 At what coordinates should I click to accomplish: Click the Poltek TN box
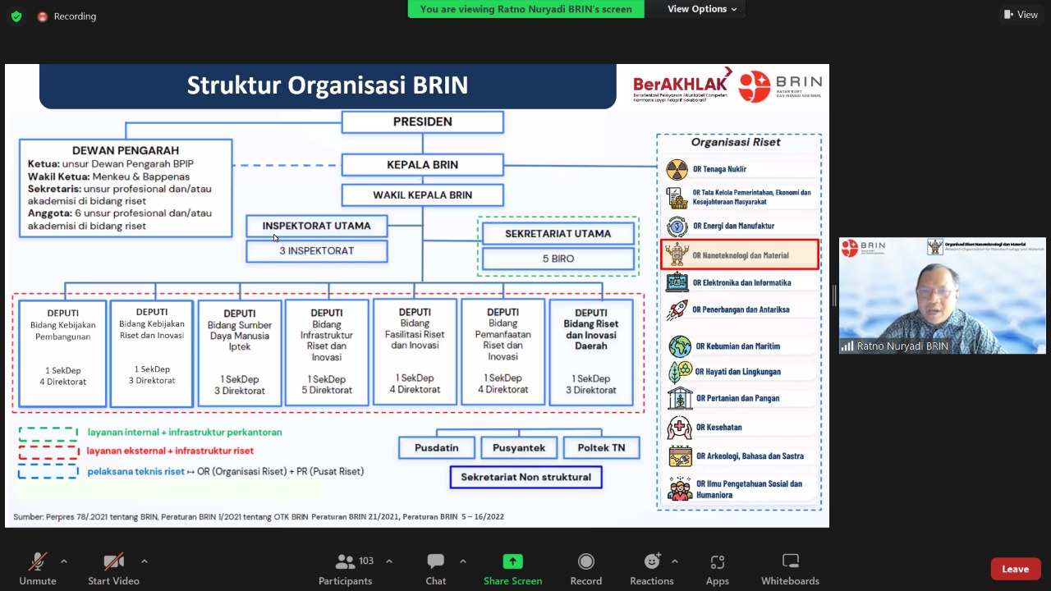click(x=601, y=448)
